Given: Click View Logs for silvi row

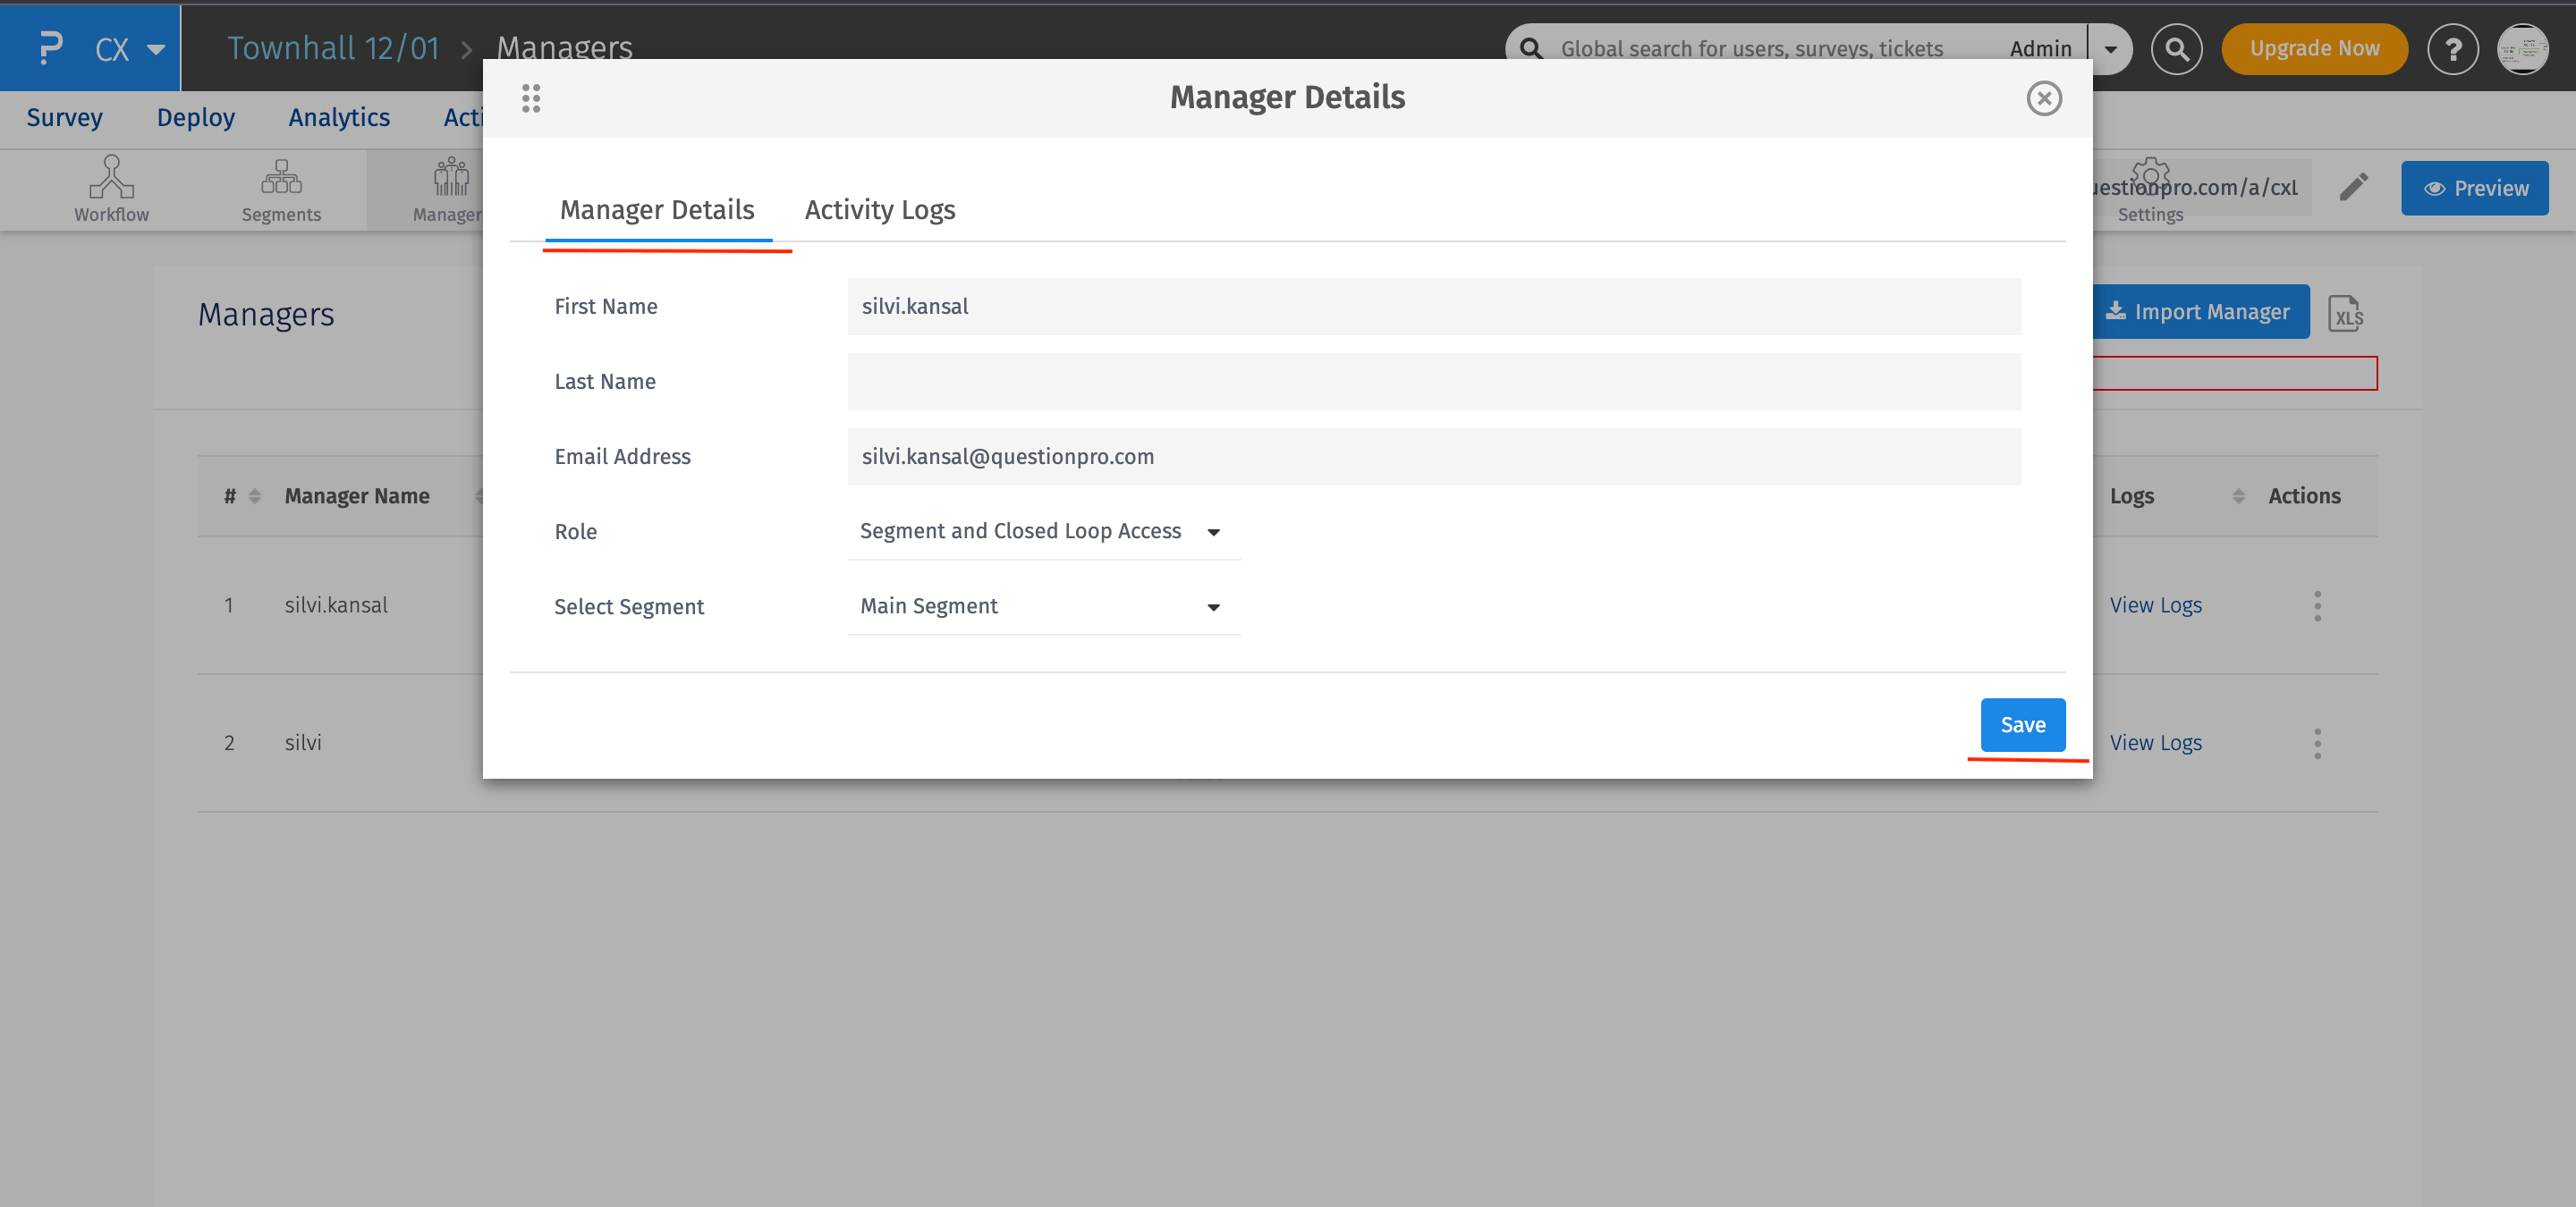Looking at the screenshot, I should (2155, 742).
